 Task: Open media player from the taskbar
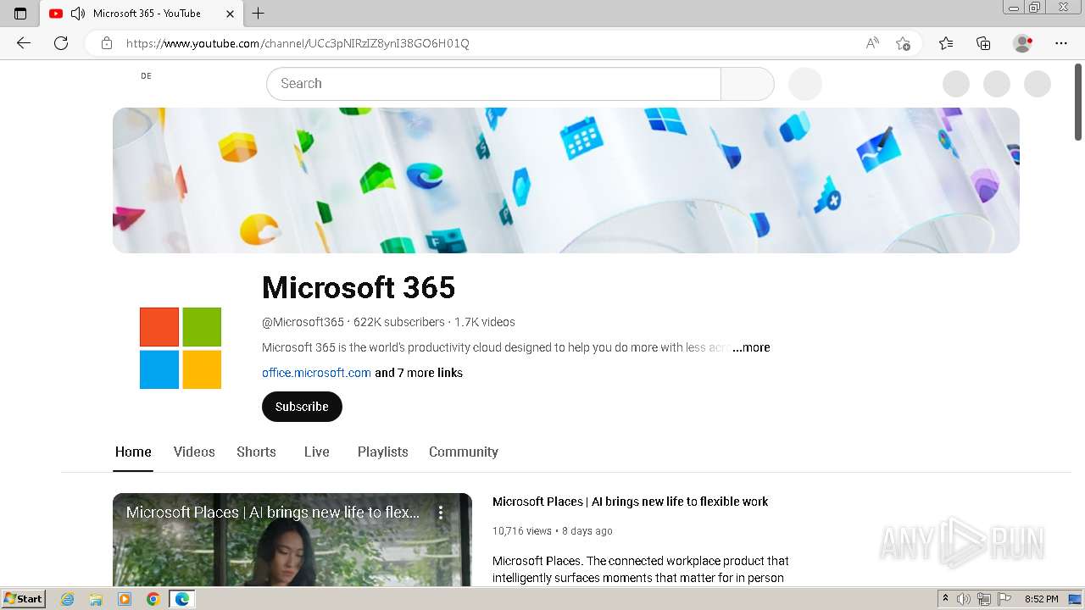125,599
